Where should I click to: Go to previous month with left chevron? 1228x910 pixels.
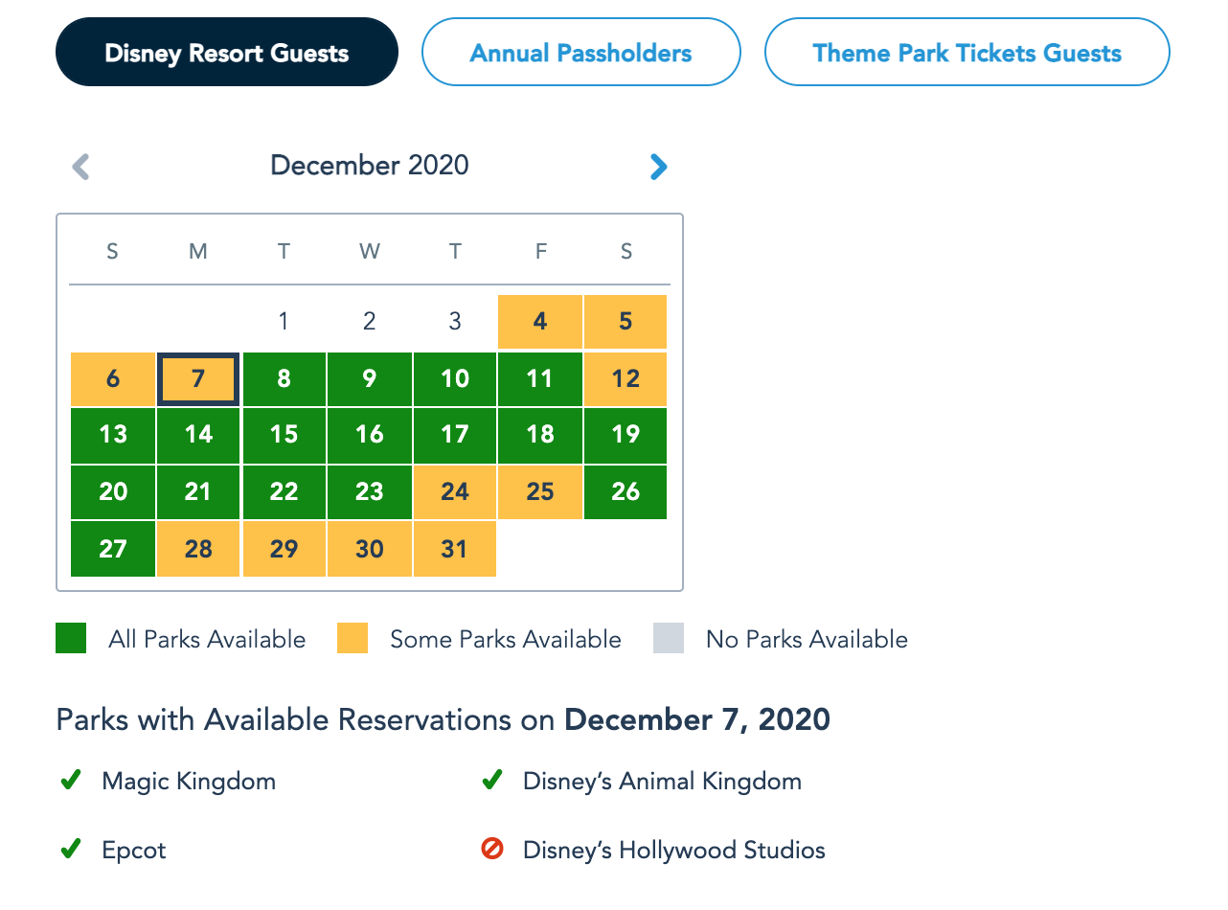tap(81, 167)
